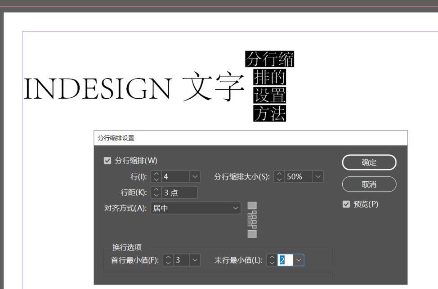Click the 末行最小值(L) stepper arrows
Screen dimensions: 438x289
pos(272,260)
